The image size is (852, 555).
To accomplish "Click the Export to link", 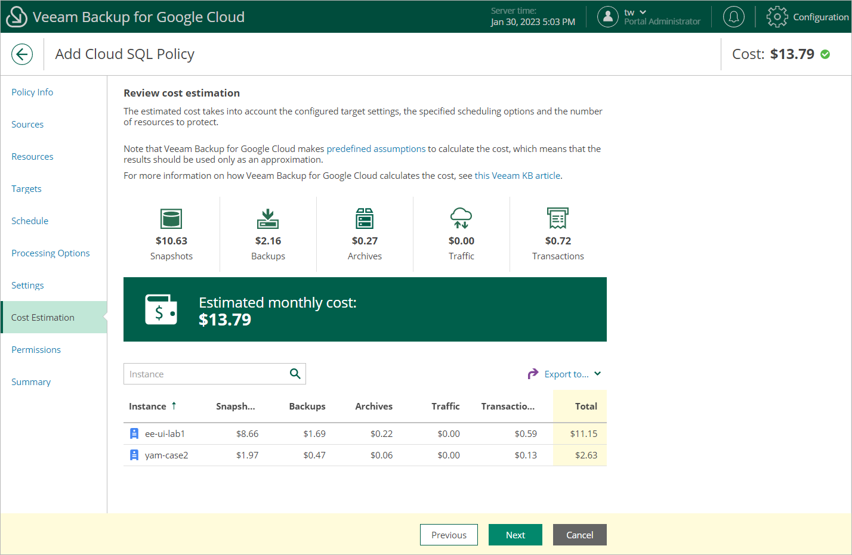I will pos(566,374).
